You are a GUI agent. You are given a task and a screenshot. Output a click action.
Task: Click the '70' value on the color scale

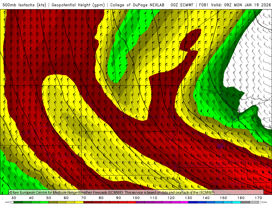(x=84, y=198)
